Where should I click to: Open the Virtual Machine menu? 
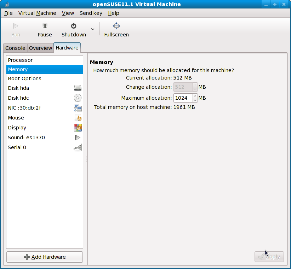tap(37, 13)
